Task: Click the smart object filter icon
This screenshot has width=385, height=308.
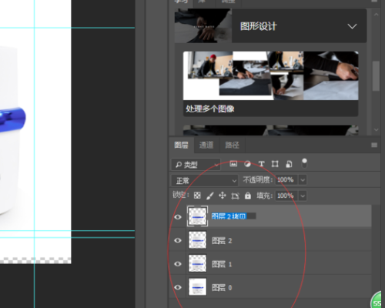Action: [289, 164]
